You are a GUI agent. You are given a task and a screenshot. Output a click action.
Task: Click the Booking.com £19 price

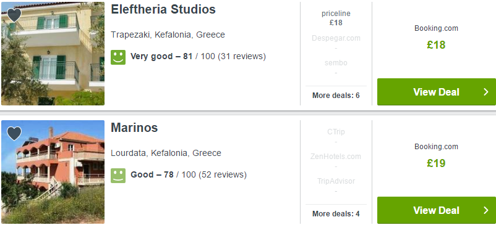coord(436,163)
